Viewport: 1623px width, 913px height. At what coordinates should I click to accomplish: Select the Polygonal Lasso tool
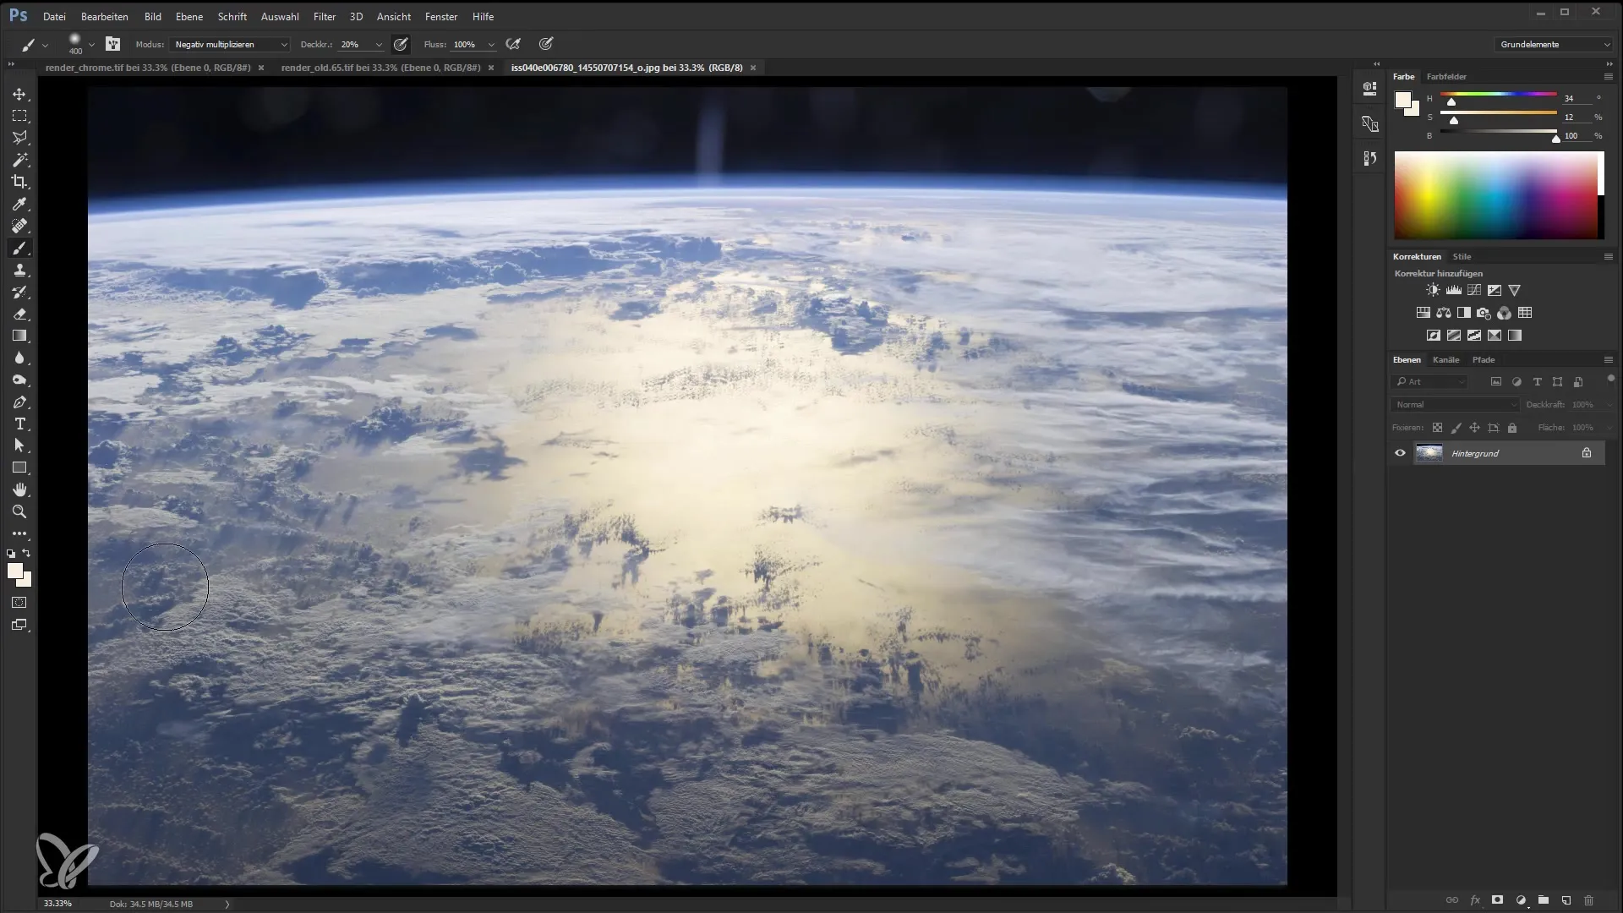[19, 138]
